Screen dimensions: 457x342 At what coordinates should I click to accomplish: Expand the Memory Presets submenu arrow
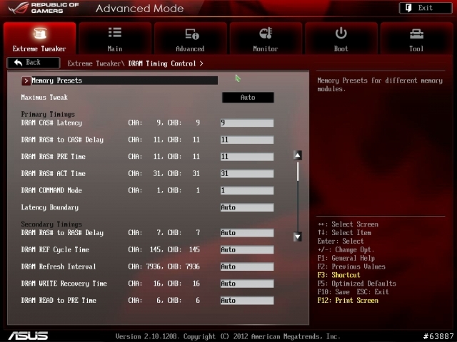(x=26, y=81)
